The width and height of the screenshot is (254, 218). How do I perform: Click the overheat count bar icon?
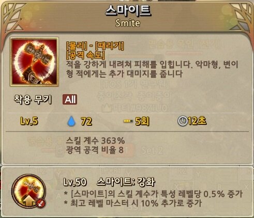(128, 121)
